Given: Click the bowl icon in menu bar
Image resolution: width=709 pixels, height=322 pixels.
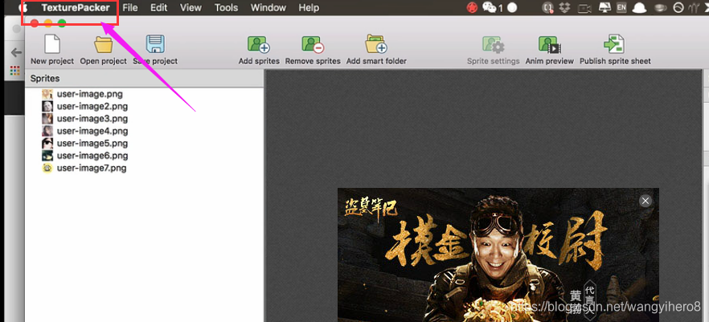Looking at the screenshot, I should (x=661, y=8).
